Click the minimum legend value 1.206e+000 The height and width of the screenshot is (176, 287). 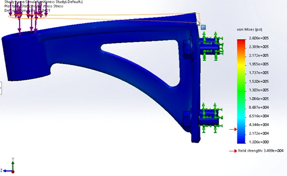[x=259, y=142]
